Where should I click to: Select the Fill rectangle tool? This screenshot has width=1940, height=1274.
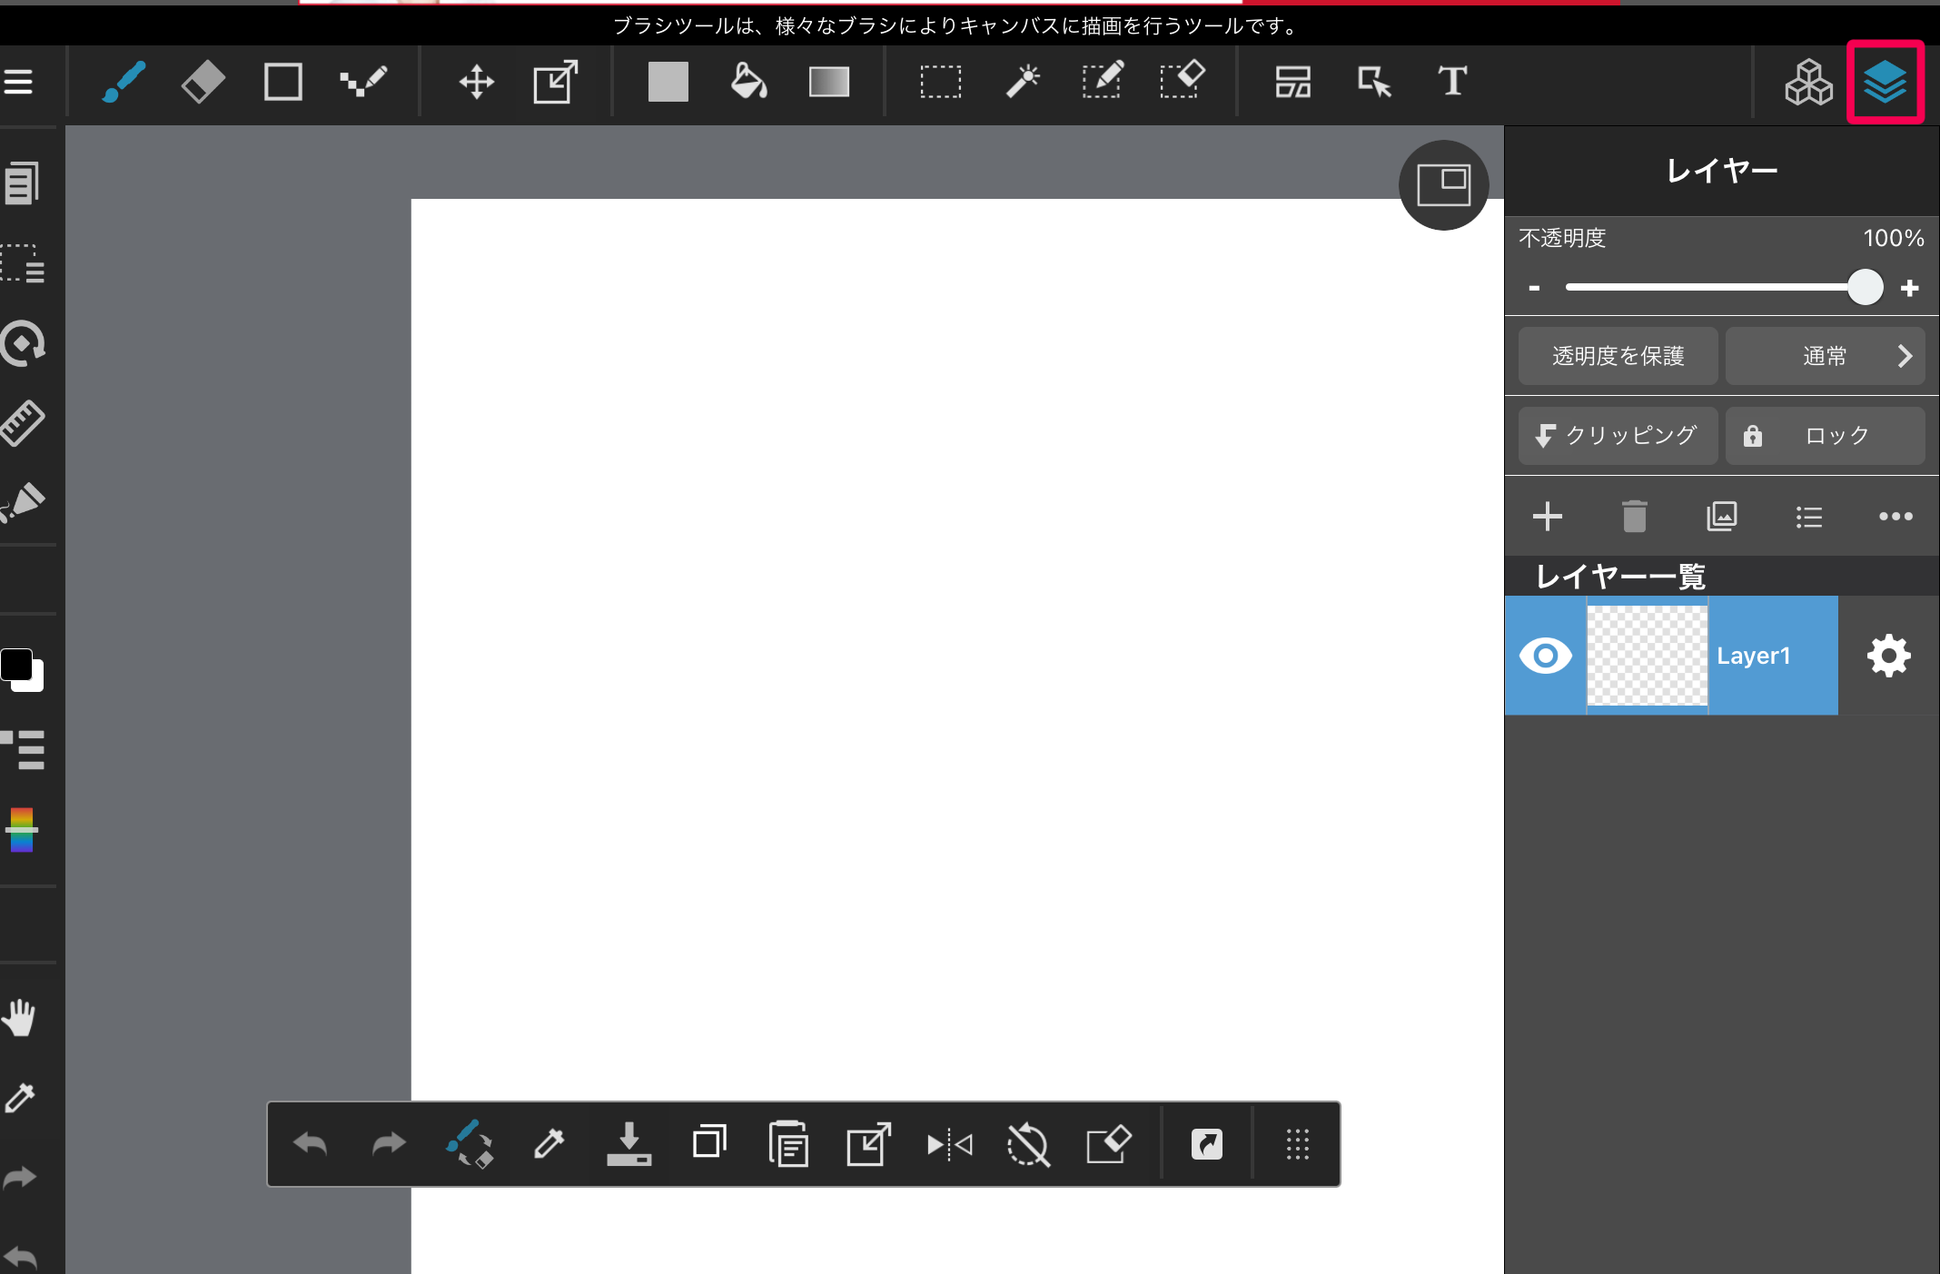pos(668,82)
